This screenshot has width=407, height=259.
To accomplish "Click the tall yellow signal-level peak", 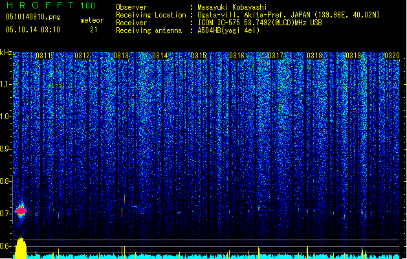I will [21, 247].
